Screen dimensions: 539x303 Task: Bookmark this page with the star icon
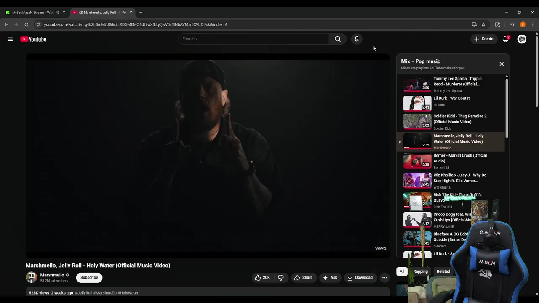click(x=483, y=24)
